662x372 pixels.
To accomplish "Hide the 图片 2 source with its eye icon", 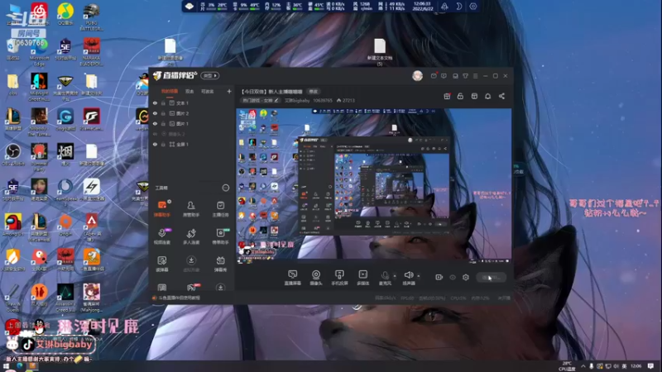I will click(x=155, y=113).
